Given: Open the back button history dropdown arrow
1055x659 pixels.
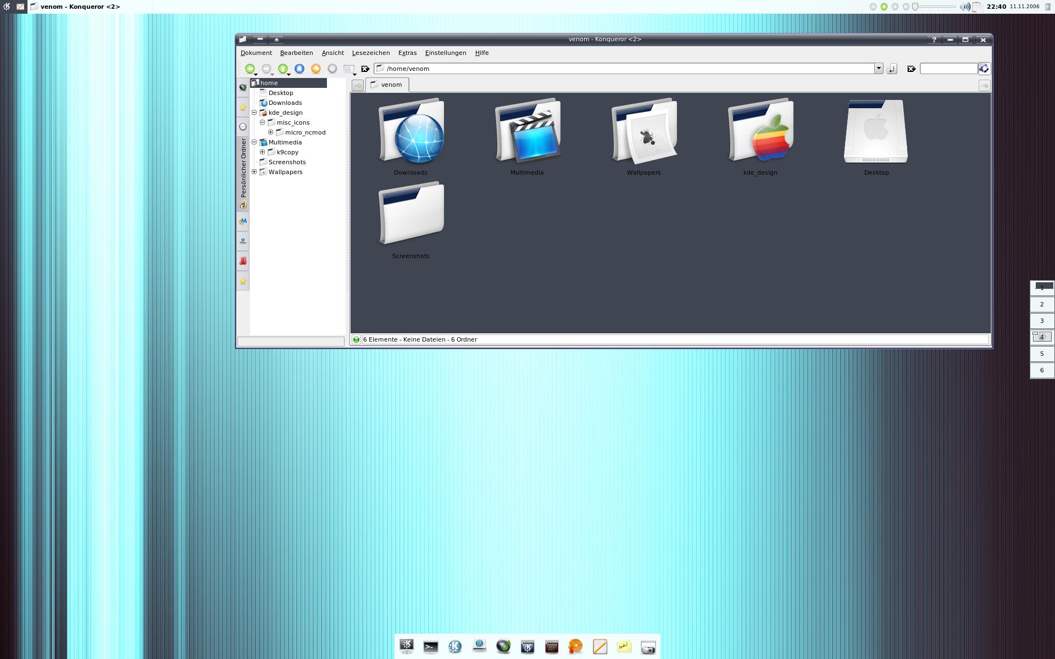Looking at the screenshot, I should 256,74.
